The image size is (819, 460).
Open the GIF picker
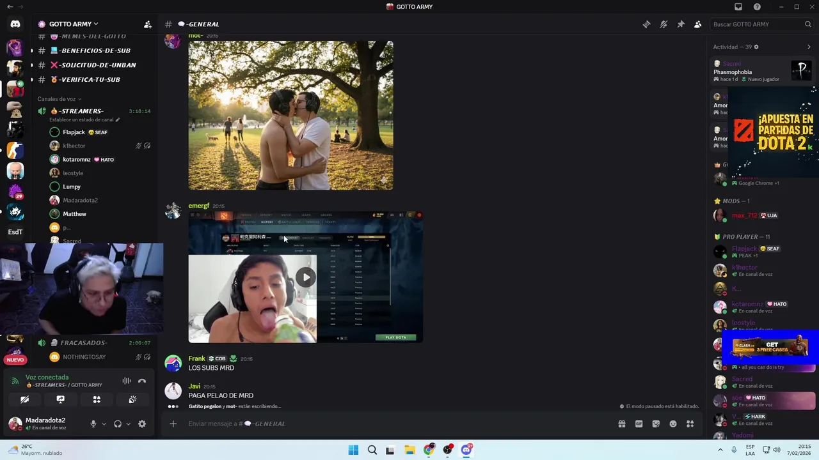[639, 424]
